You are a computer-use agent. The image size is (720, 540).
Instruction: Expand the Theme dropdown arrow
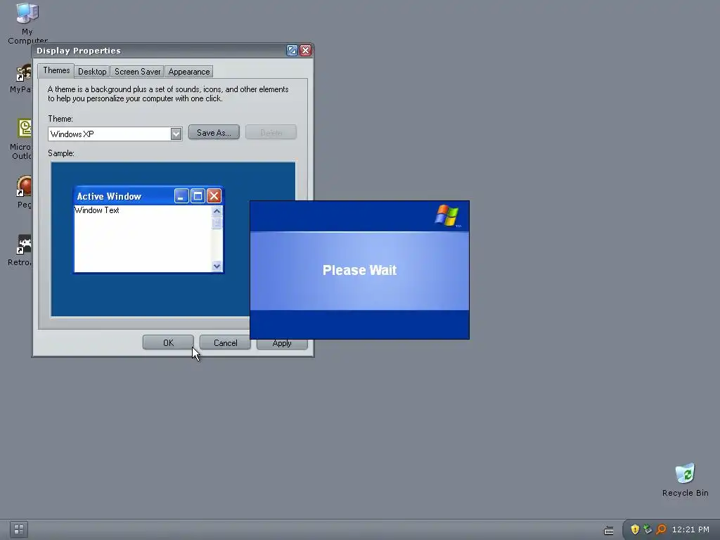pyautogui.click(x=176, y=134)
